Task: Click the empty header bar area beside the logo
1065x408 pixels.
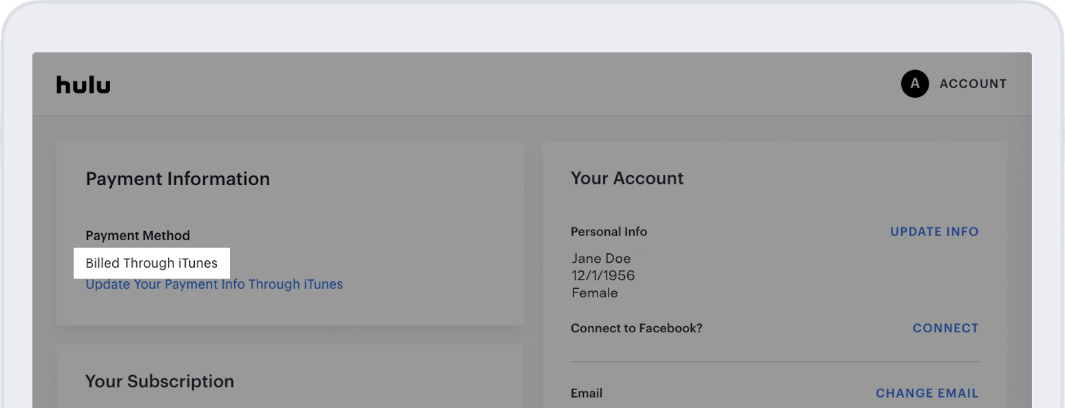Action: pyautogui.click(x=482, y=84)
